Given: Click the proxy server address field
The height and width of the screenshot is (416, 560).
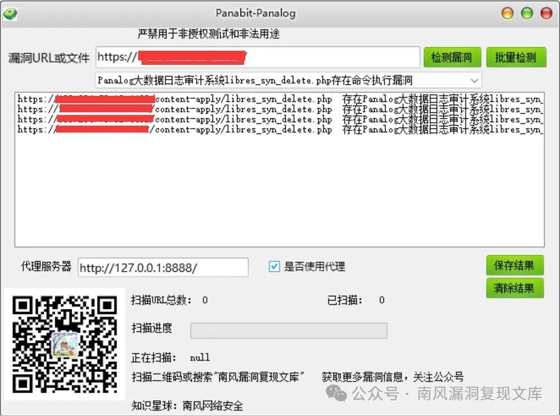Looking at the screenshot, I should (163, 267).
